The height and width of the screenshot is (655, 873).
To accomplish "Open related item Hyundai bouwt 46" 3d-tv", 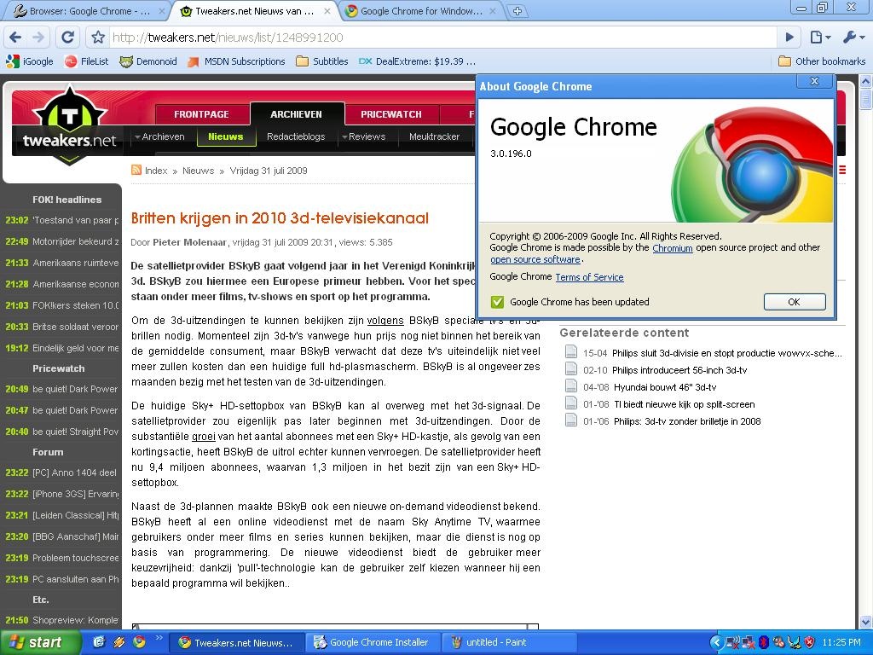I will point(665,387).
